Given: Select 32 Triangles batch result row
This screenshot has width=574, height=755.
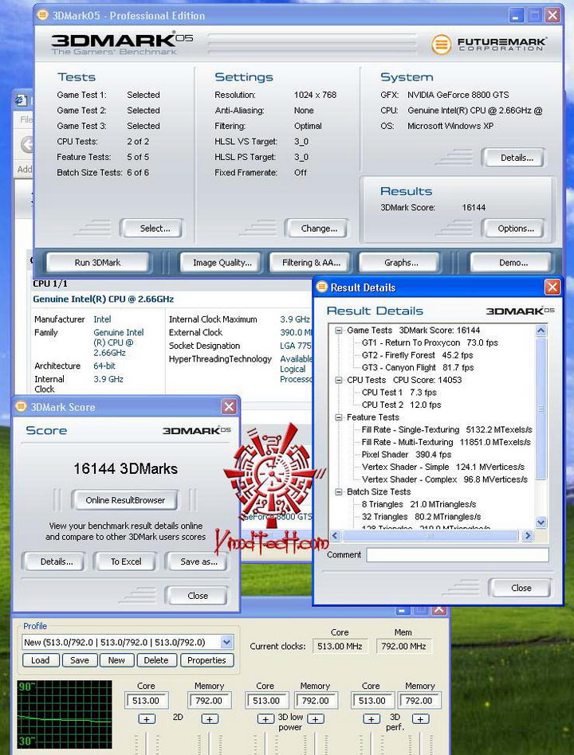Looking at the screenshot, I should [421, 517].
